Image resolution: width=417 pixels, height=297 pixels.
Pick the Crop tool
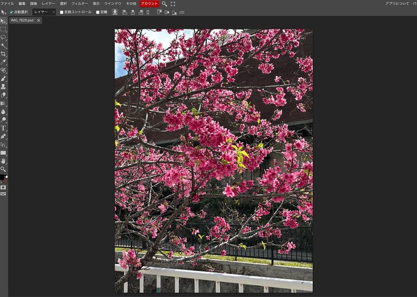click(3, 54)
